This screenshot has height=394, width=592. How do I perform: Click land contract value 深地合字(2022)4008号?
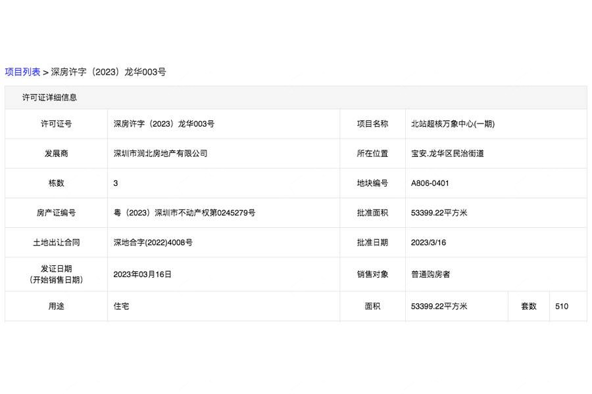tap(153, 242)
